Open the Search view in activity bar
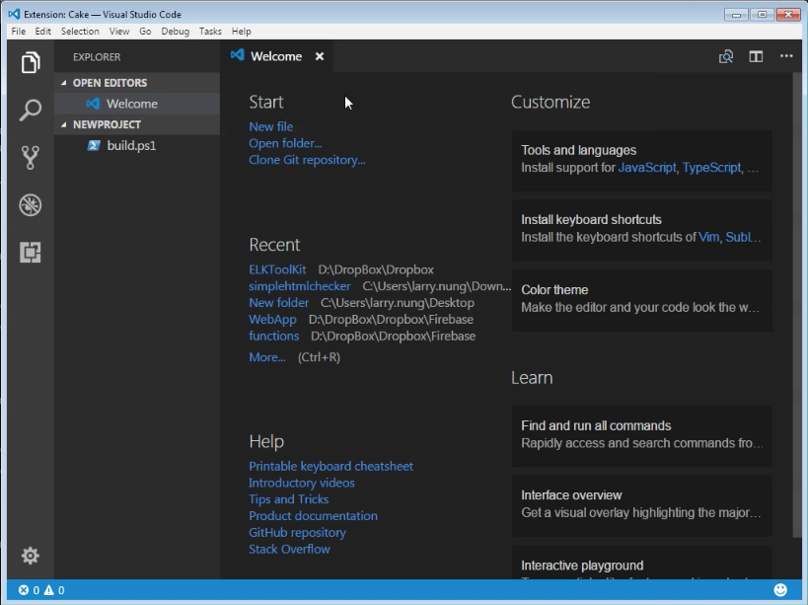808x605 pixels. (x=31, y=111)
